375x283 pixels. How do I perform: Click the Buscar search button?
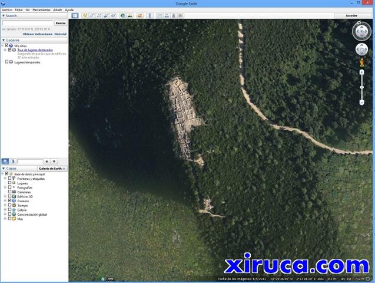[x=61, y=23]
